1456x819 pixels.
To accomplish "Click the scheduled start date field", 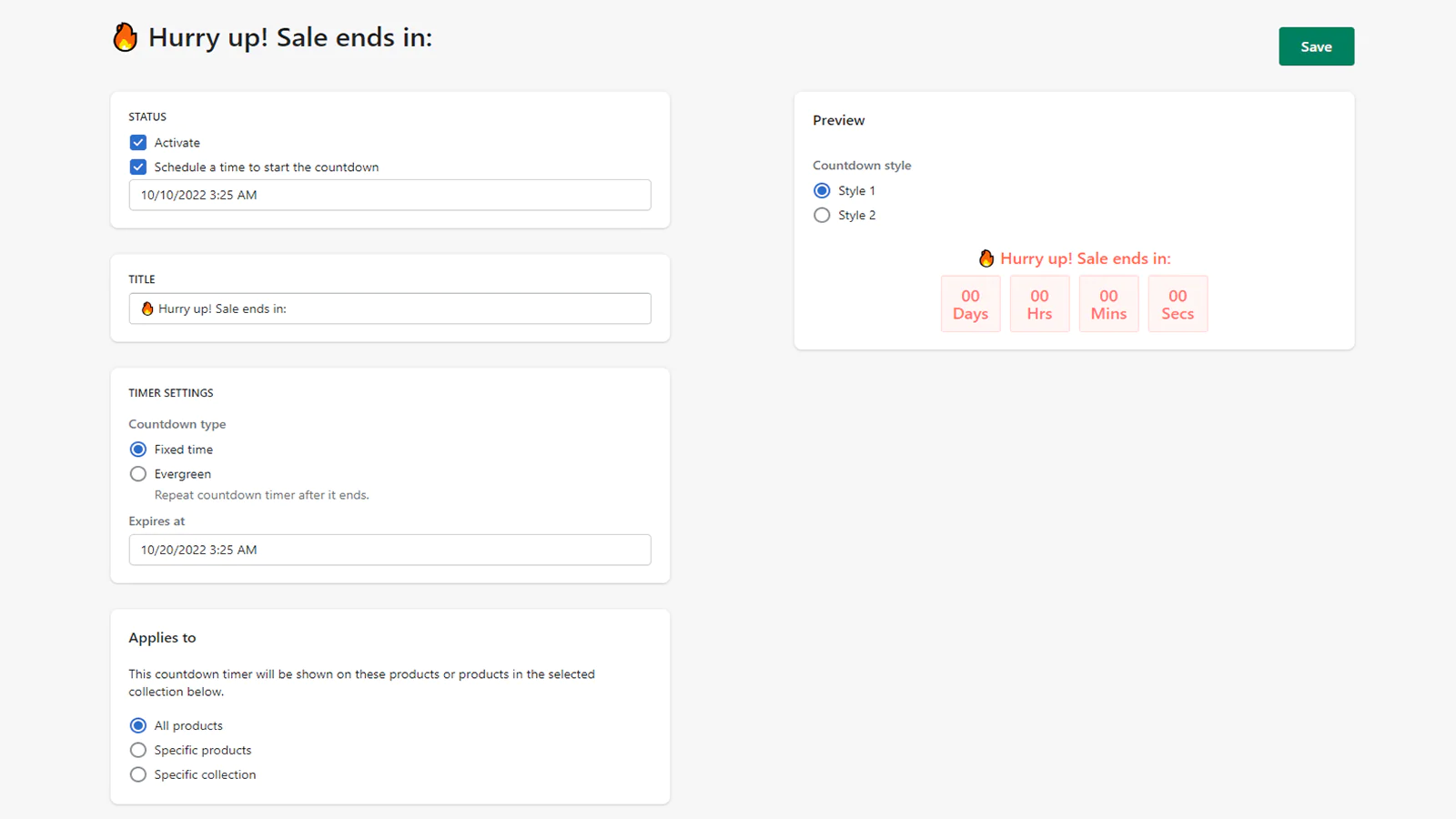I will 389,195.
